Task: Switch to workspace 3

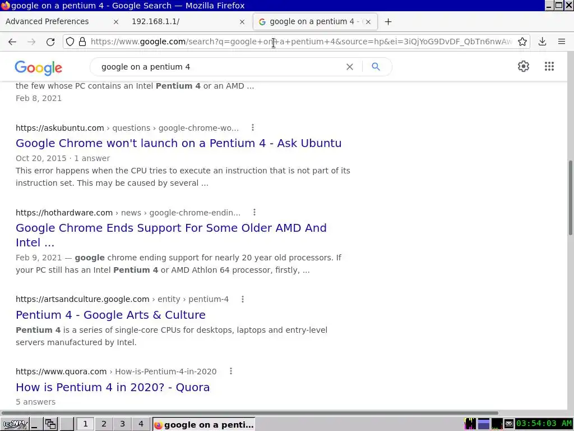Action: pyautogui.click(x=122, y=424)
